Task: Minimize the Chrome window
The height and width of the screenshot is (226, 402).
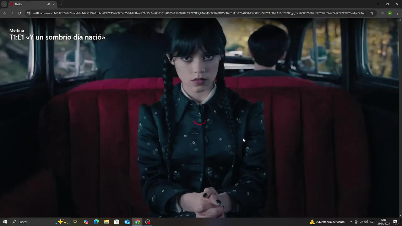Action: [378, 4]
